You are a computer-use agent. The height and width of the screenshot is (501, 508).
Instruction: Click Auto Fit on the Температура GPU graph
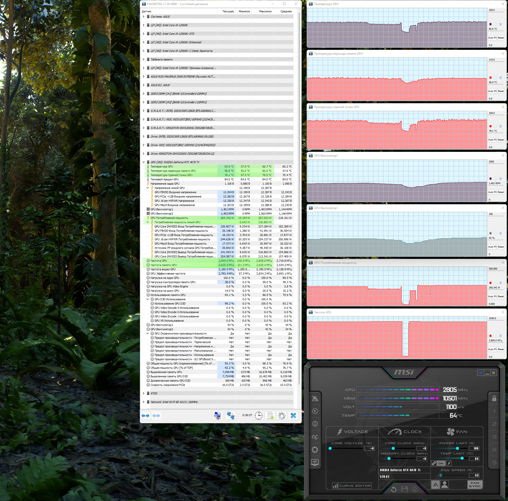click(x=492, y=38)
